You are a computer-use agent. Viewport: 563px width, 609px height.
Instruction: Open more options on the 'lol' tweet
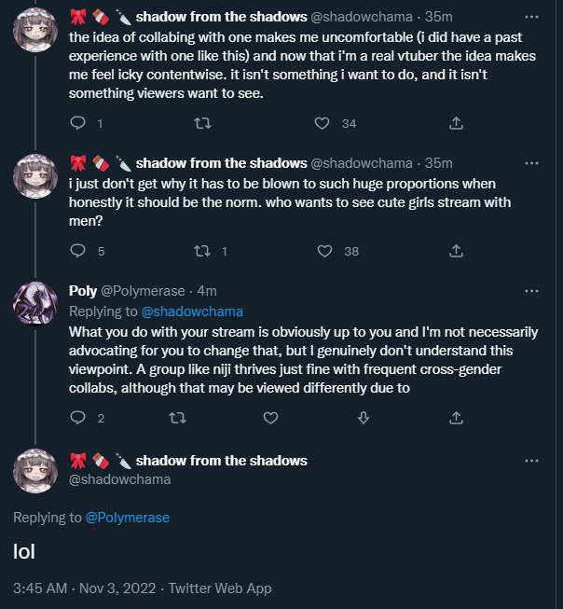531,461
